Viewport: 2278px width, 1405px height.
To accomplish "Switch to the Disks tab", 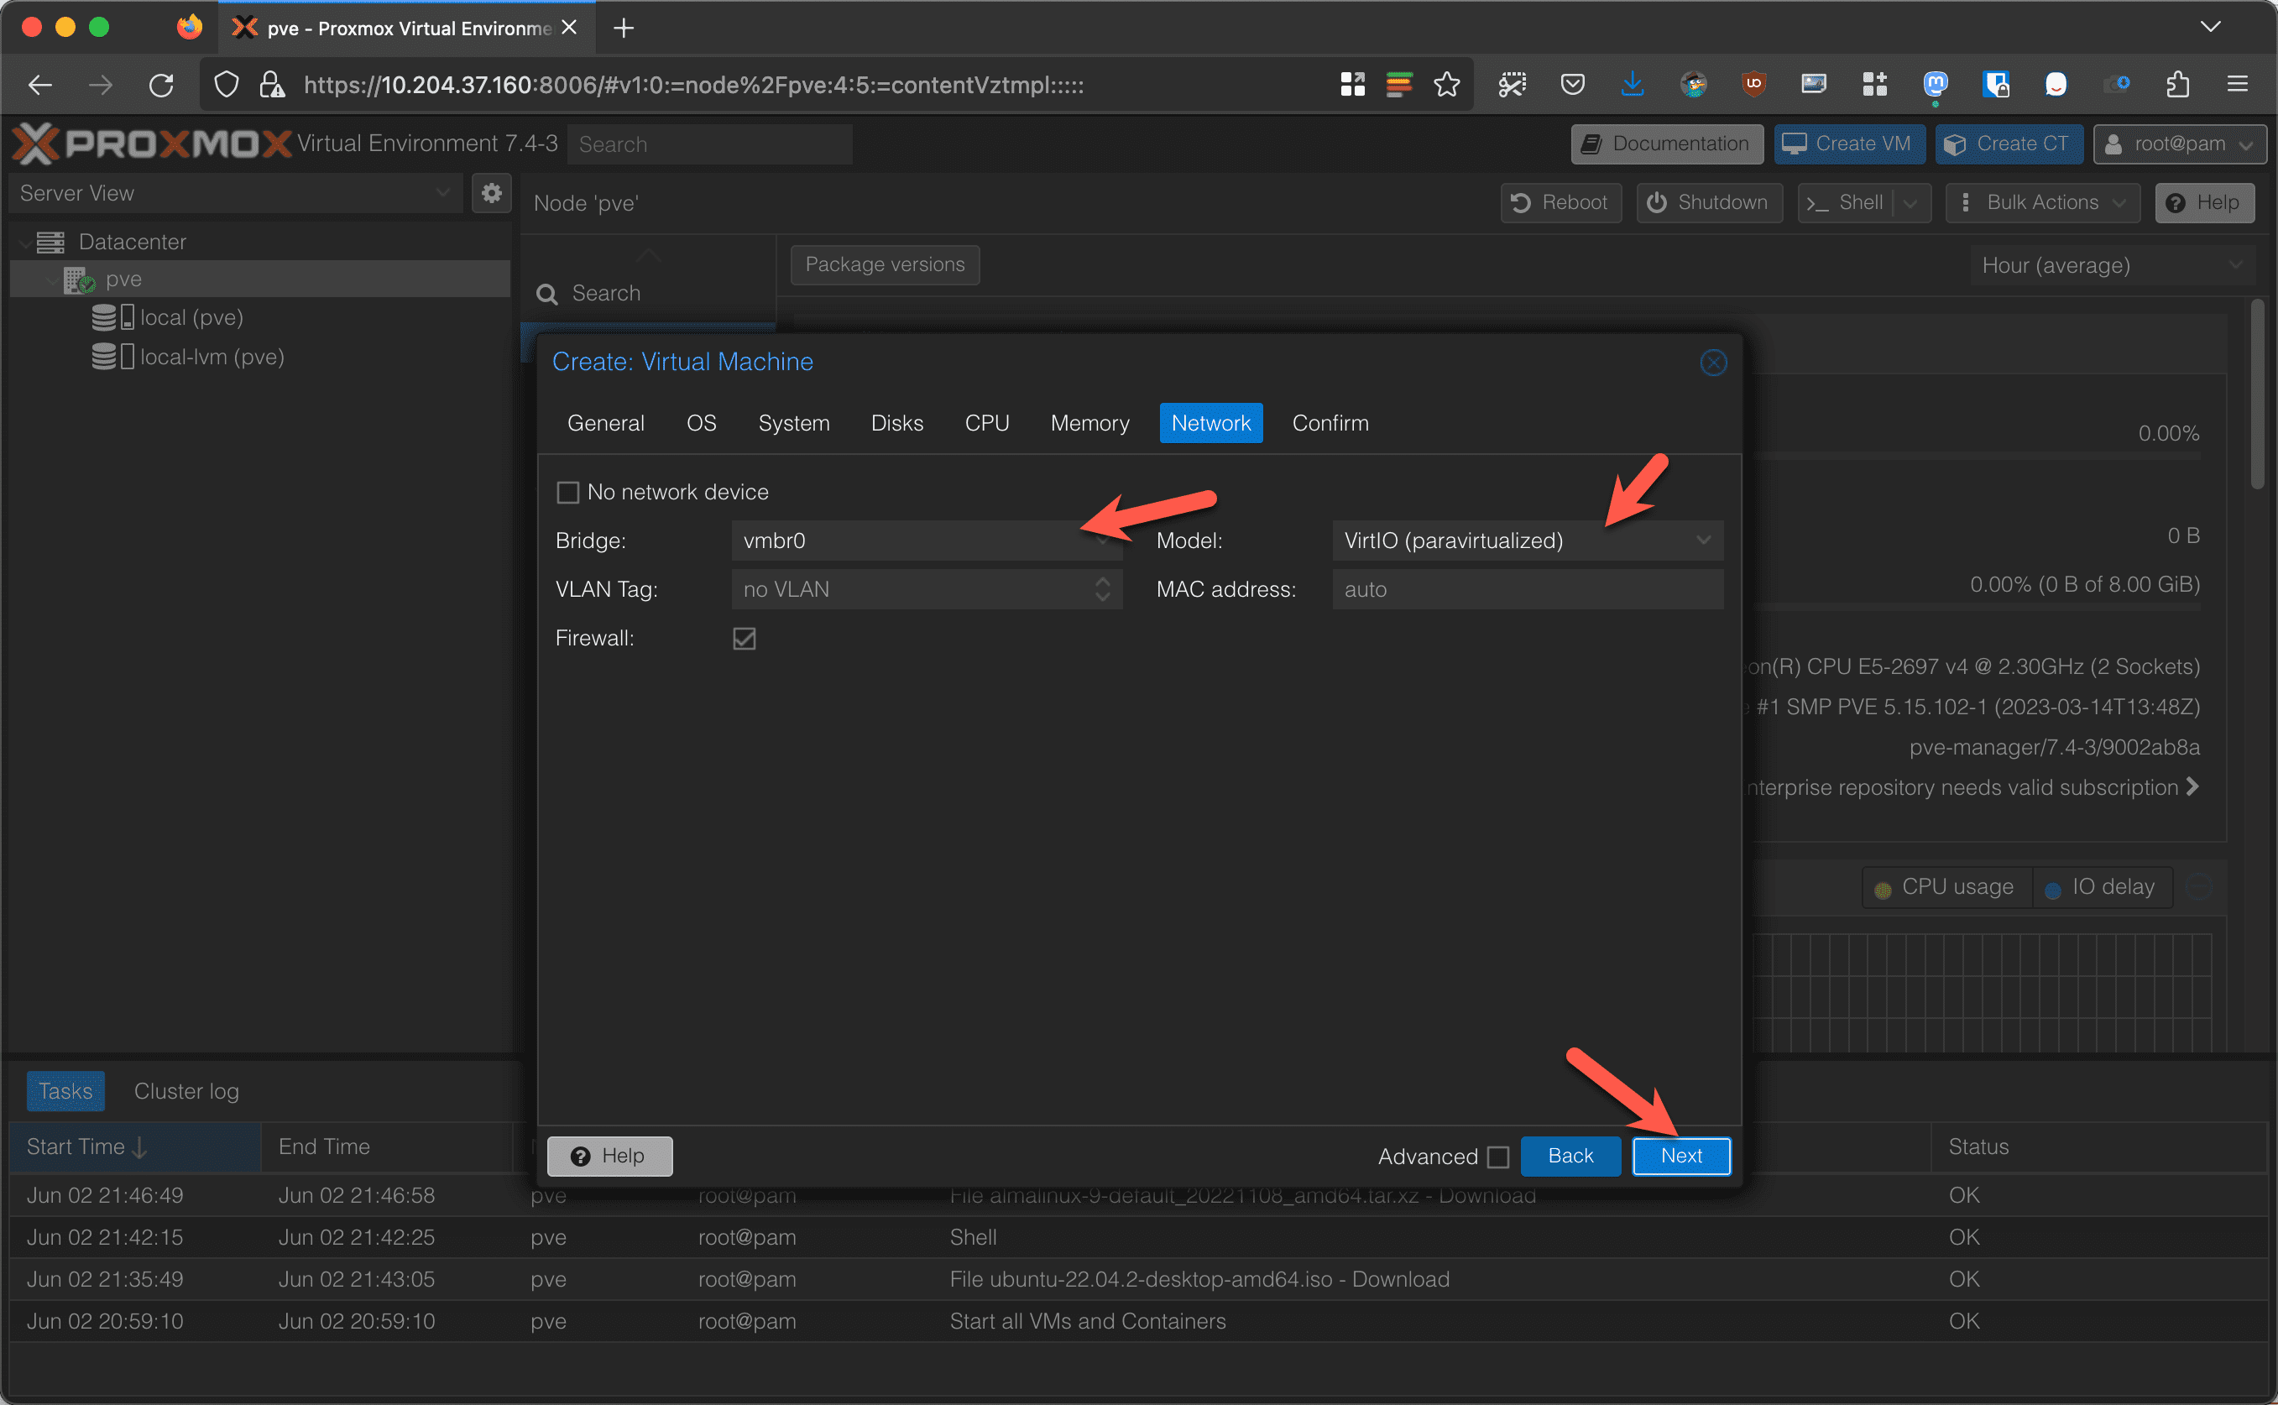I will (x=896, y=423).
